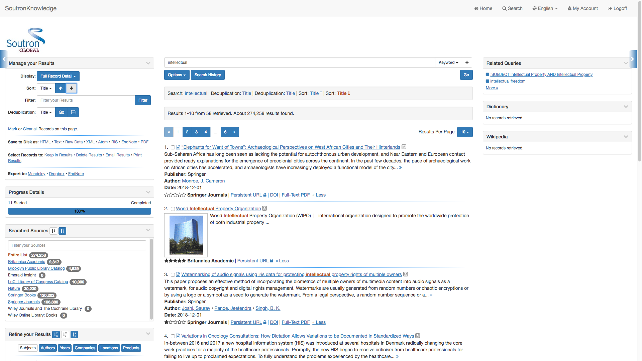Viewport: 642px width, 361px height.
Task: Sort Searched Sources alphabetically A-Z
Action: 53,231
